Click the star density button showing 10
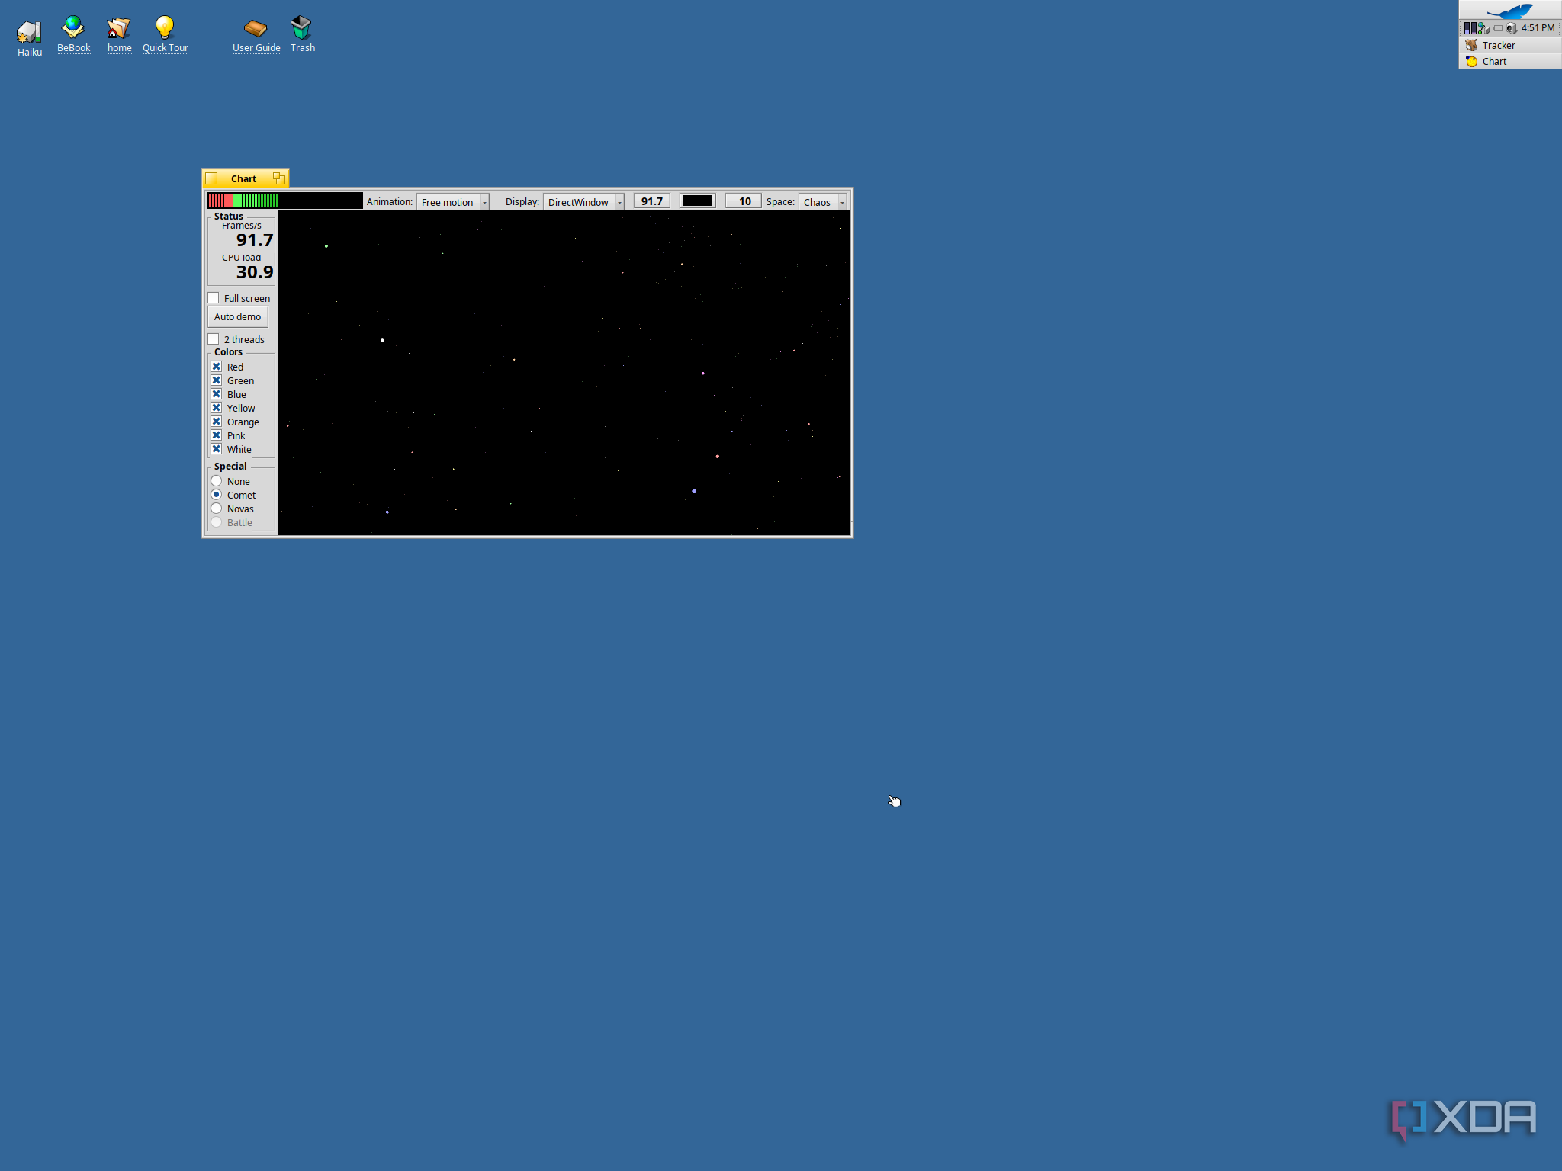 click(x=744, y=201)
